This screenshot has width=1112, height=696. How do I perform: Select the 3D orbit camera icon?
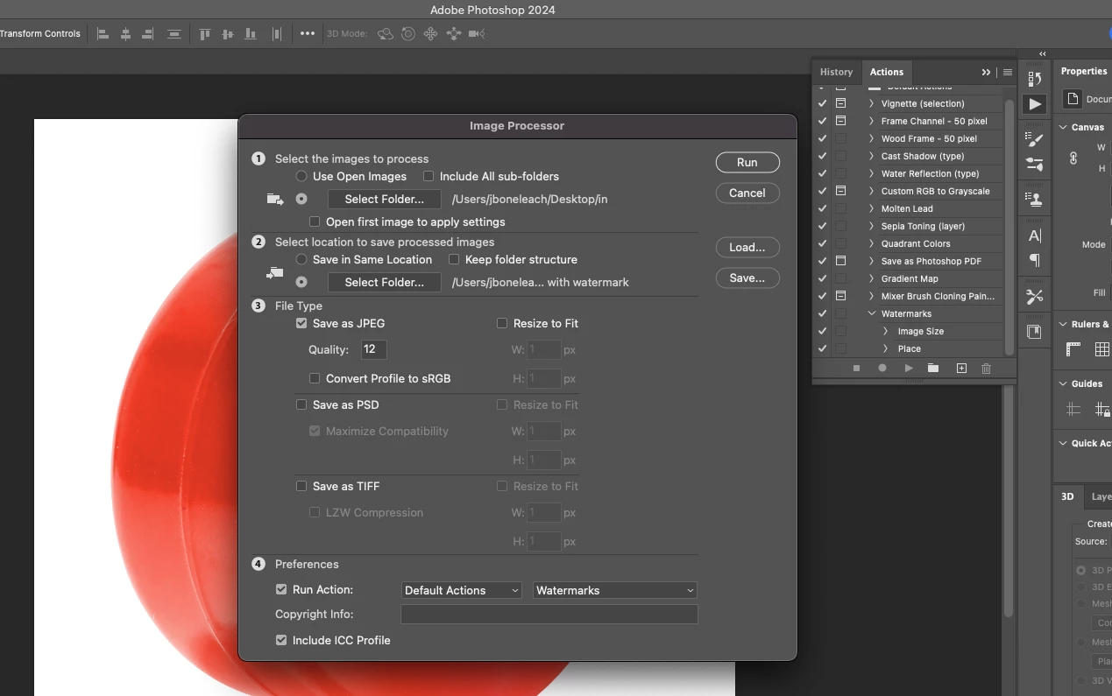tap(385, 34)
